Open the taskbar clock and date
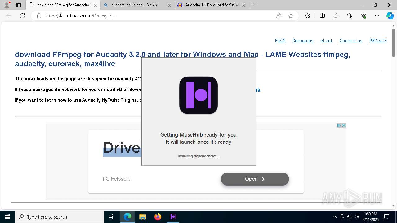The width and height of the screenshot is (397, 223). point(371,217)
